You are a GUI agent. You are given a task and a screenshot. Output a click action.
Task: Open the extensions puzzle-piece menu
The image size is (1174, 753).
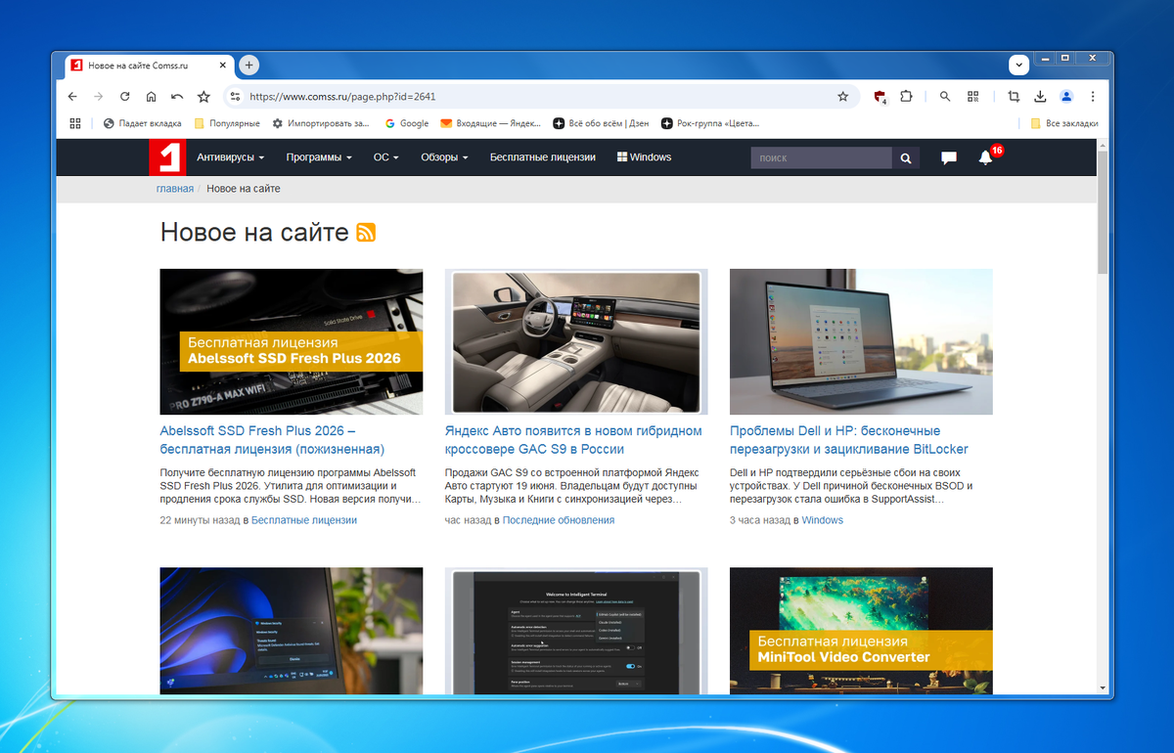pos(906,97)
